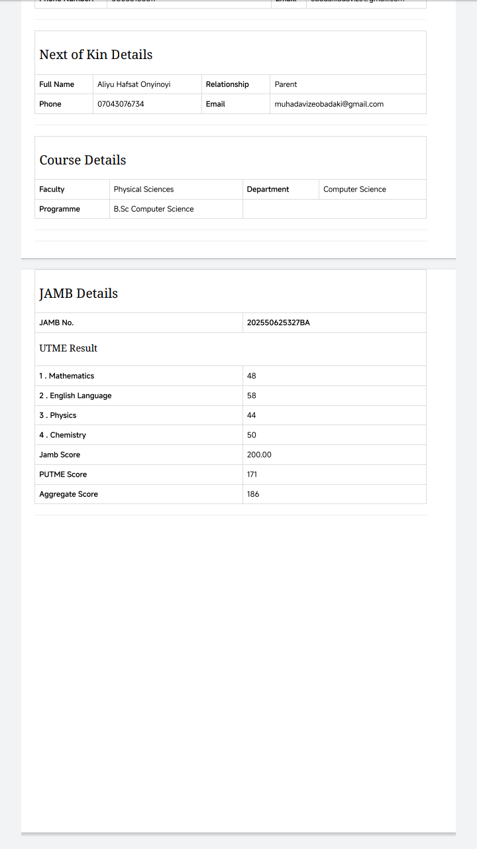The height and width of the screenshot is (849, 477).
Task: Click the Next of Kin Details heading
Action: click(96, 54)
